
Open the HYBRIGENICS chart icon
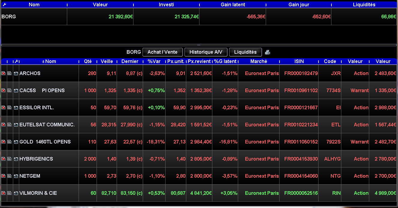(16, 159)
